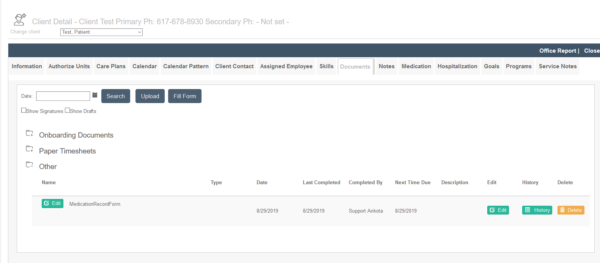Click the client profile icon beside Client Detail

coord(20,19)
